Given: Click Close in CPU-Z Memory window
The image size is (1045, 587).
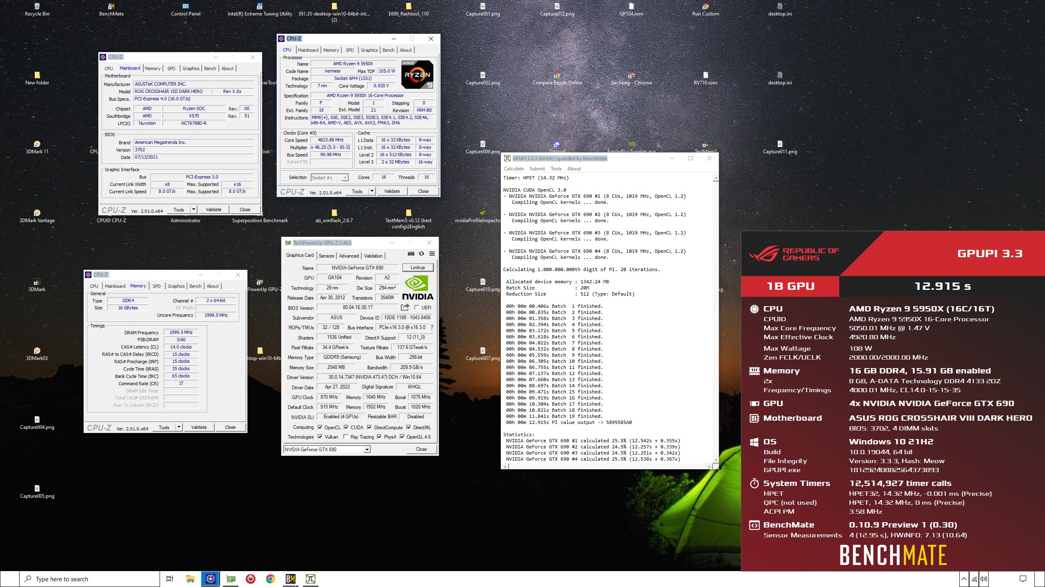Looking at the screenshot, I should [230, 427].
